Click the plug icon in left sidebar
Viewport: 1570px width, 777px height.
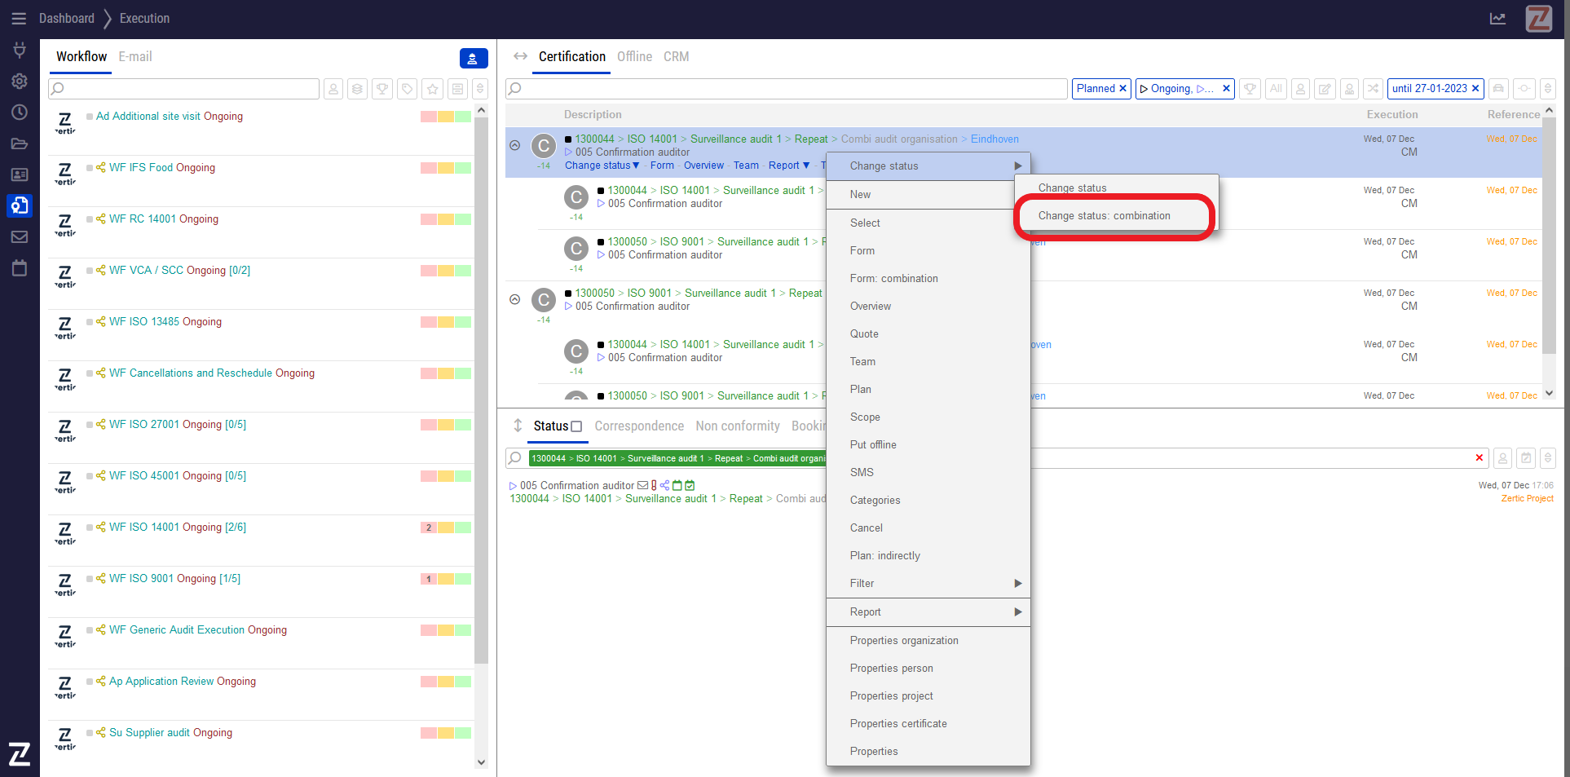(20, 50)
